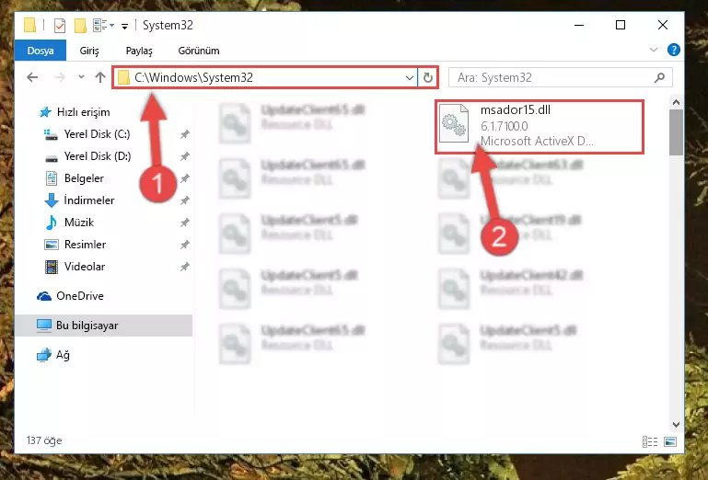This screenshot has width=708, height=480.
Task: Go up one folder level
Action: (x=100, y=77)
